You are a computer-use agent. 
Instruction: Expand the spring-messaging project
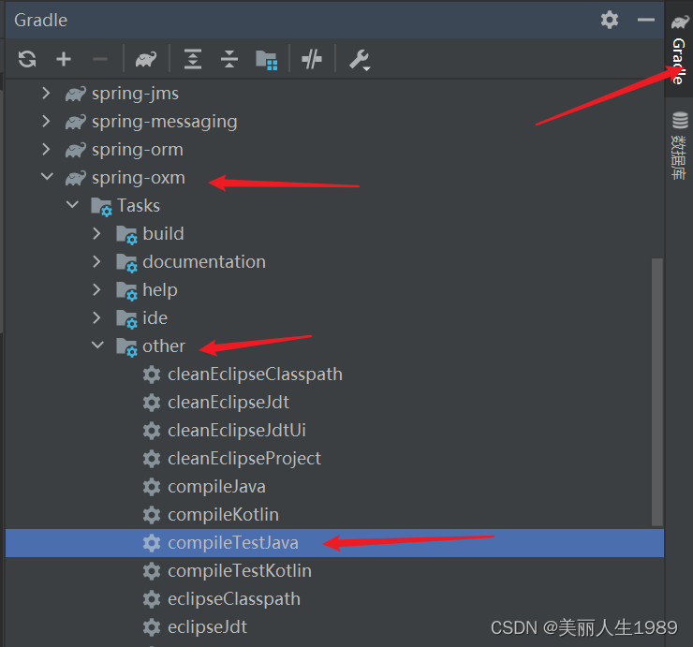pyautogui.click(x=46, y=121)
